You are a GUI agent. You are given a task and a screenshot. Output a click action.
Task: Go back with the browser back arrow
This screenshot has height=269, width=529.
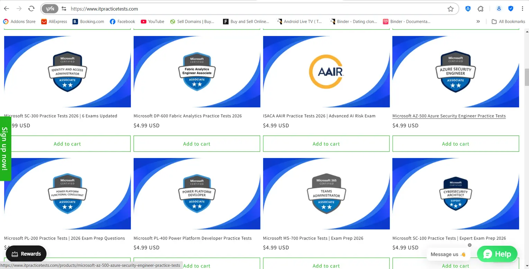click(7, 9)
